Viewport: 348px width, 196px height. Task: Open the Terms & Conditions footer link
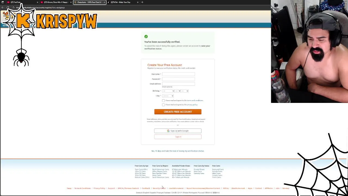82,188
